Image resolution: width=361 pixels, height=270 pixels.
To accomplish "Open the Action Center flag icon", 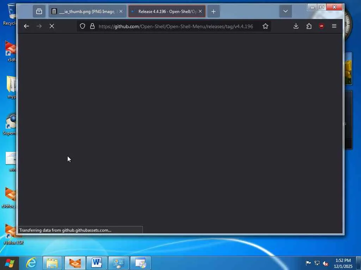I will [308, 263].
